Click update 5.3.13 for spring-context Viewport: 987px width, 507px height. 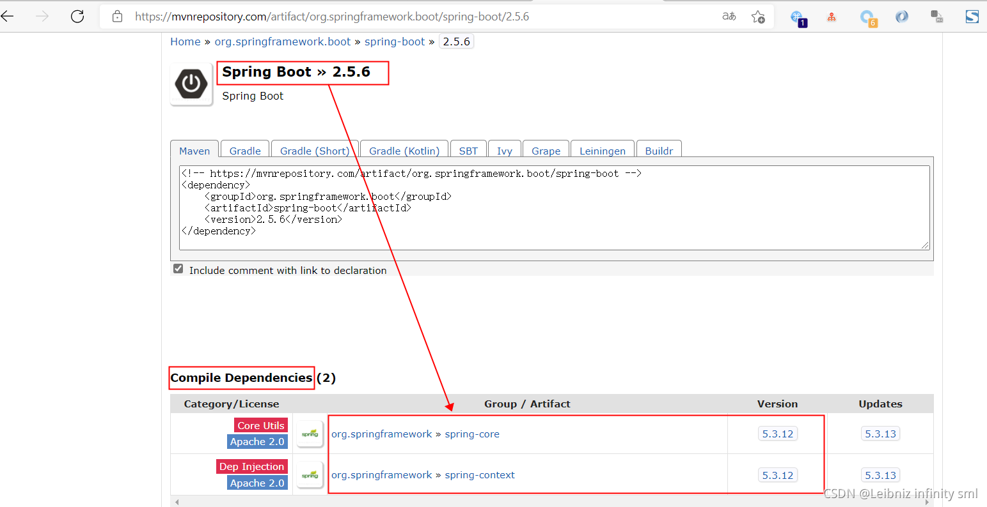pyautogui.click(x=881, y=476)
